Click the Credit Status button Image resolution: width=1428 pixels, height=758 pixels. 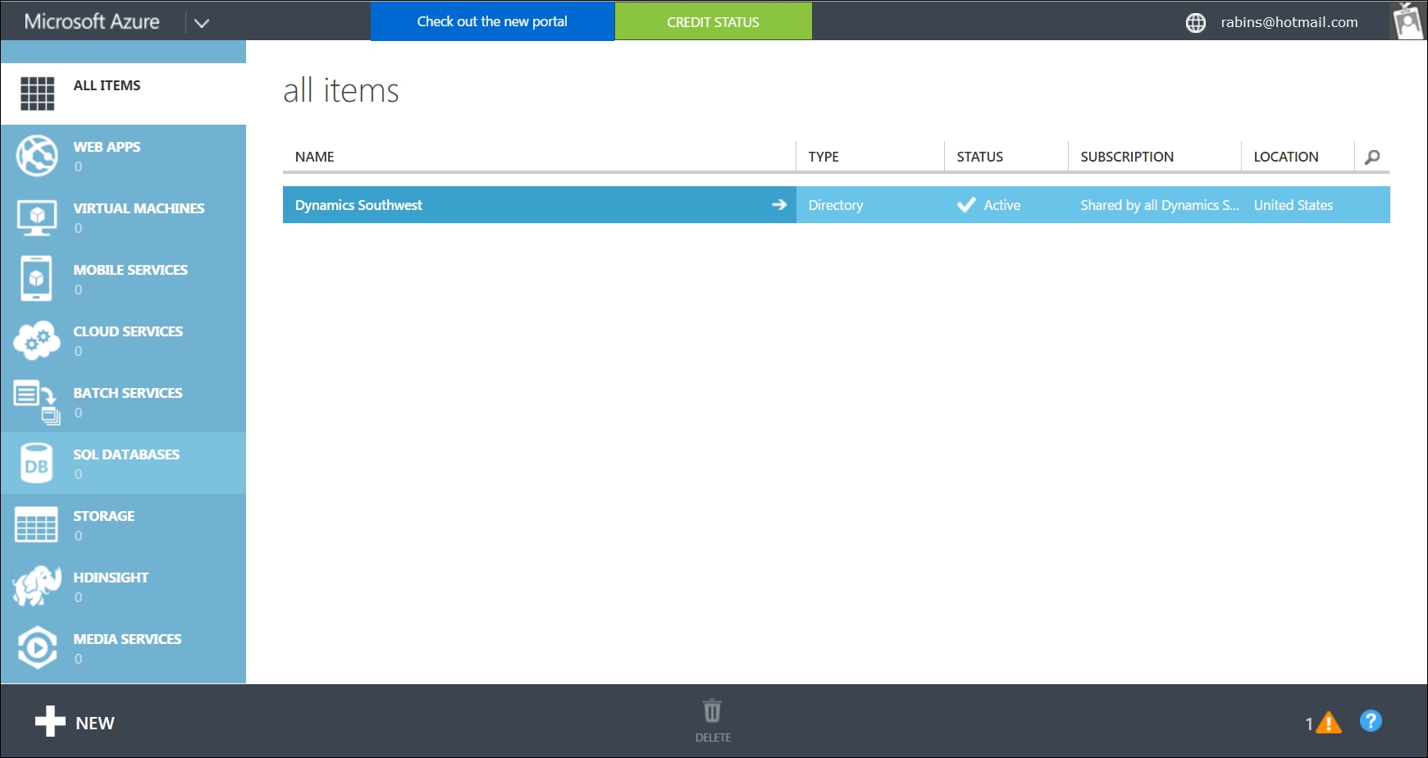pos(713,21)
